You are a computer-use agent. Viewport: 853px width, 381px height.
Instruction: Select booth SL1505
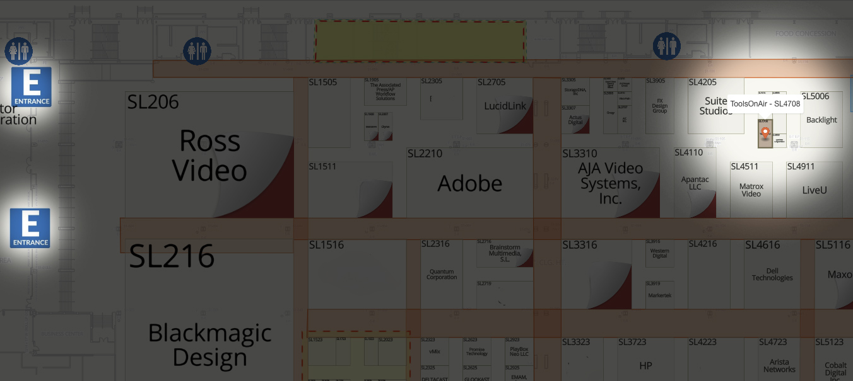329,113
